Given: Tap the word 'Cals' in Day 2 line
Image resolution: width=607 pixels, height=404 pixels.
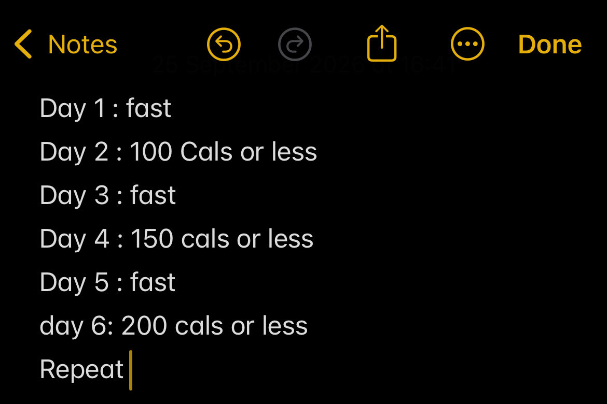Looking at the screenshot, I should click(x=206, y=152).
